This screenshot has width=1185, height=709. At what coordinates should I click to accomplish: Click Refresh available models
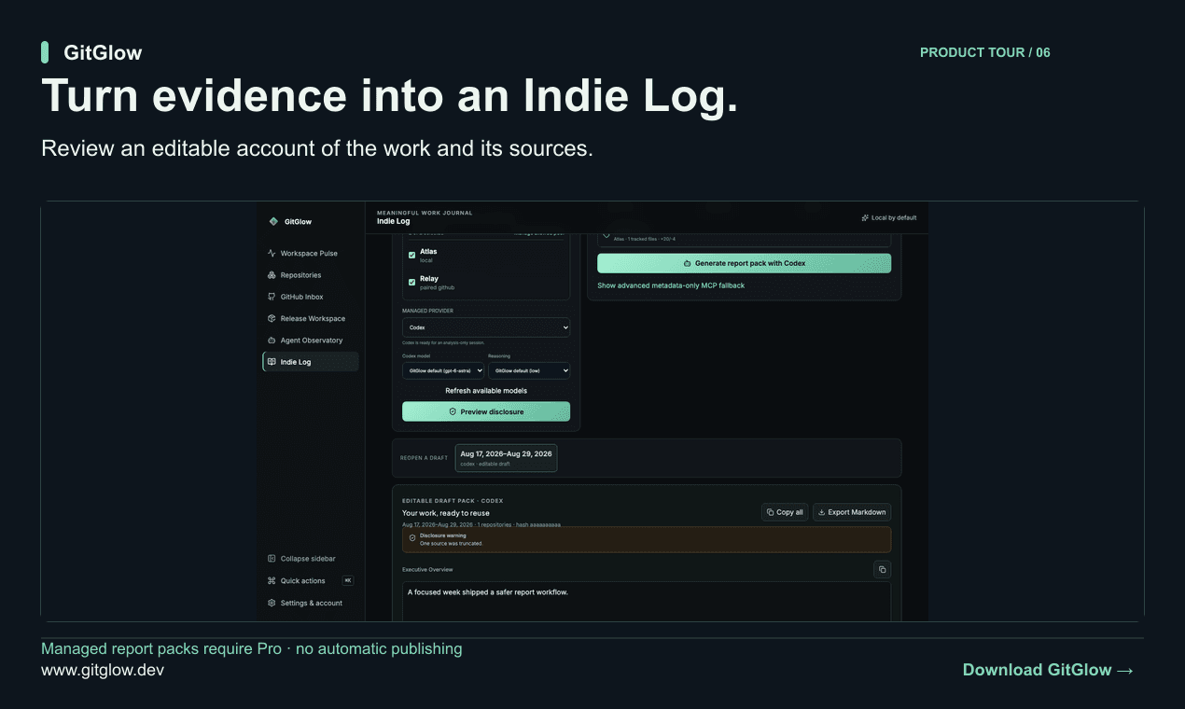click(x=486, y=391)
